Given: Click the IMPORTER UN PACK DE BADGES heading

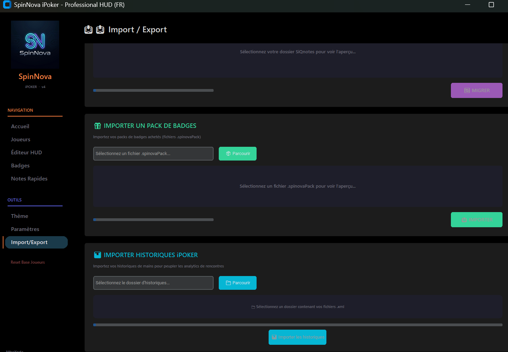Looking at the screenshot, I should pyautogui.click(x=150, y=126).
